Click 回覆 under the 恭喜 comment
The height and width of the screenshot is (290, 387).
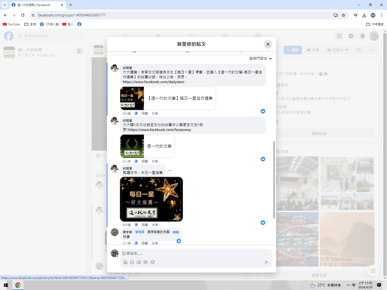(x=144, y=244)
